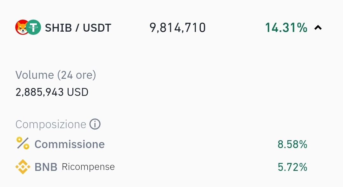The image size is (343, 187).
Task: Click the Ricompense text
Action: (88, 167)
